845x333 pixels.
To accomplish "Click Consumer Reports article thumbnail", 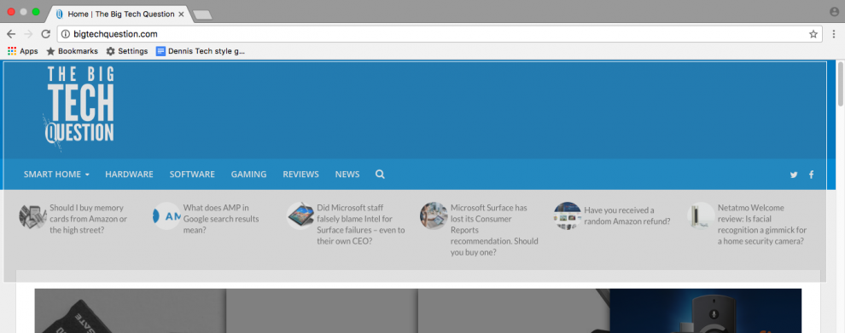I will point(434,216).
